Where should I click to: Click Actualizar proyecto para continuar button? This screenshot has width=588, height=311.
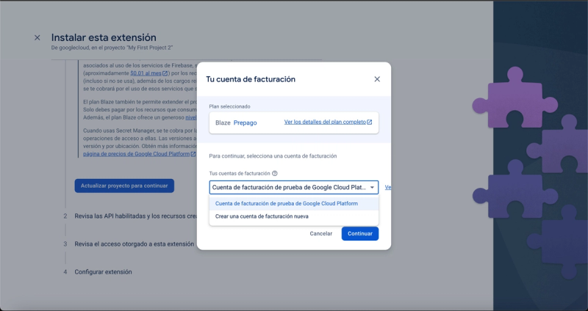pyautogui.click(x=124, y=186)
